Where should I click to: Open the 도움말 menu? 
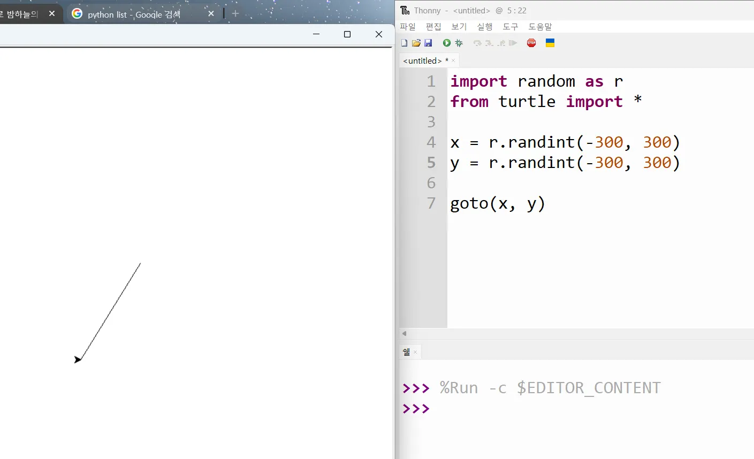click(540, 27)
